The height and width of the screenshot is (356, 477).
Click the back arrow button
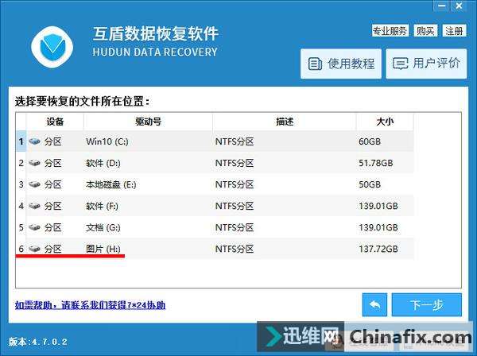coord(374,304)
